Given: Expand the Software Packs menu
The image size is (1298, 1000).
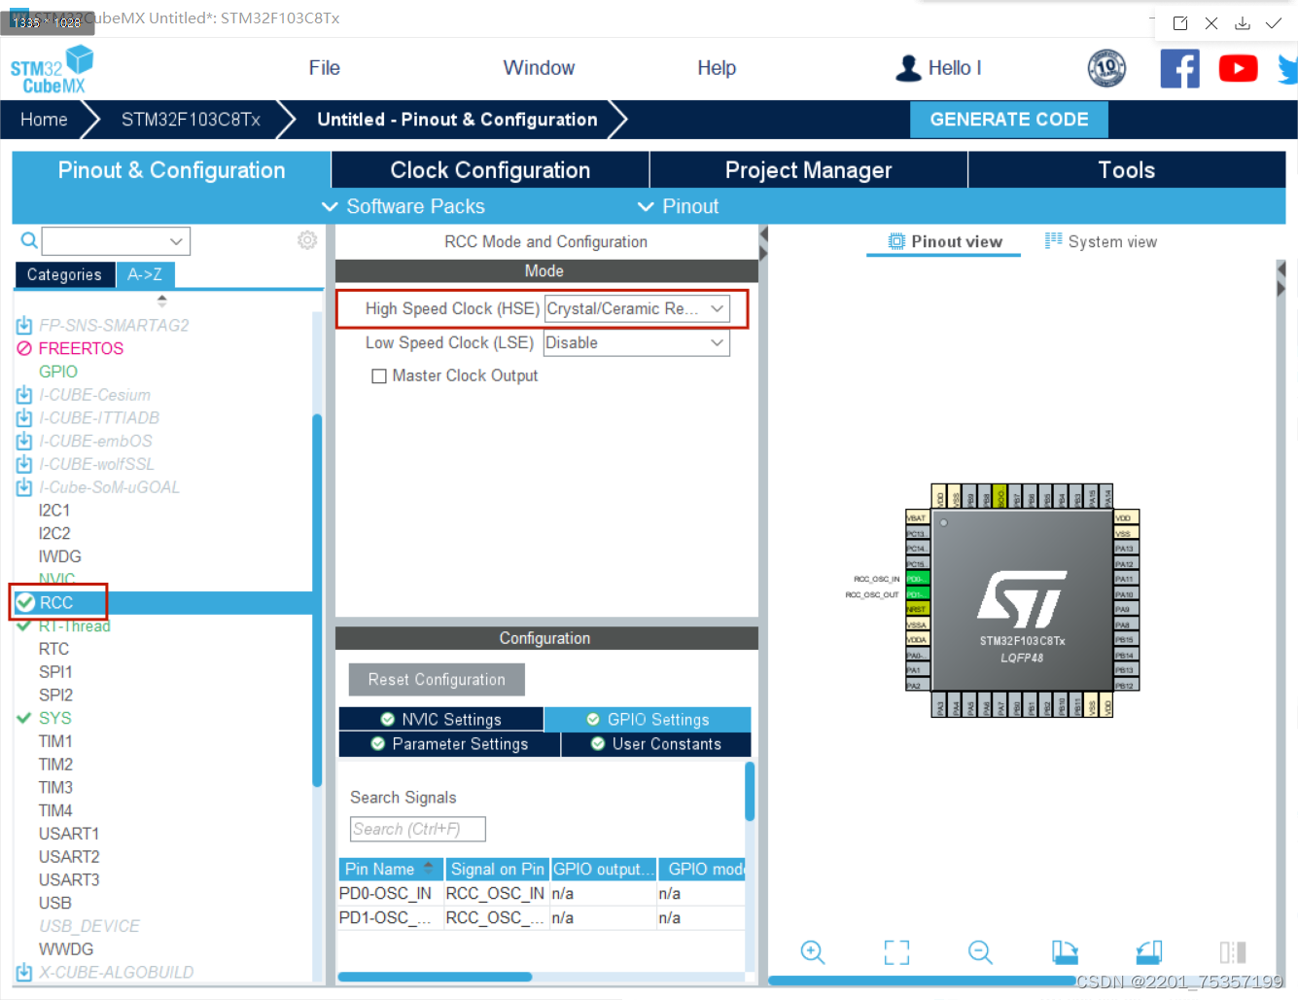Looking at the screenshot, I should (403, 206).
